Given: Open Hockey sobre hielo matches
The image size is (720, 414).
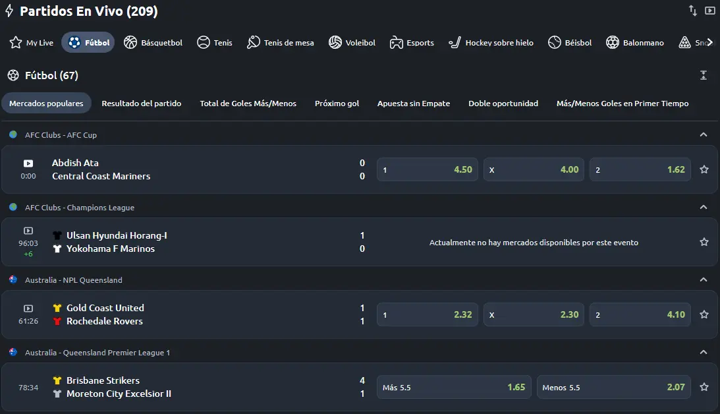Looking at the screenshot, I should pyautogui.click(x=491, y=43).
